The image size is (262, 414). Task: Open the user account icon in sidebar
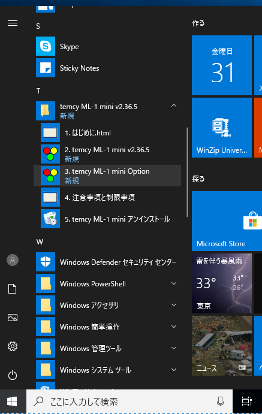(13, 260)
